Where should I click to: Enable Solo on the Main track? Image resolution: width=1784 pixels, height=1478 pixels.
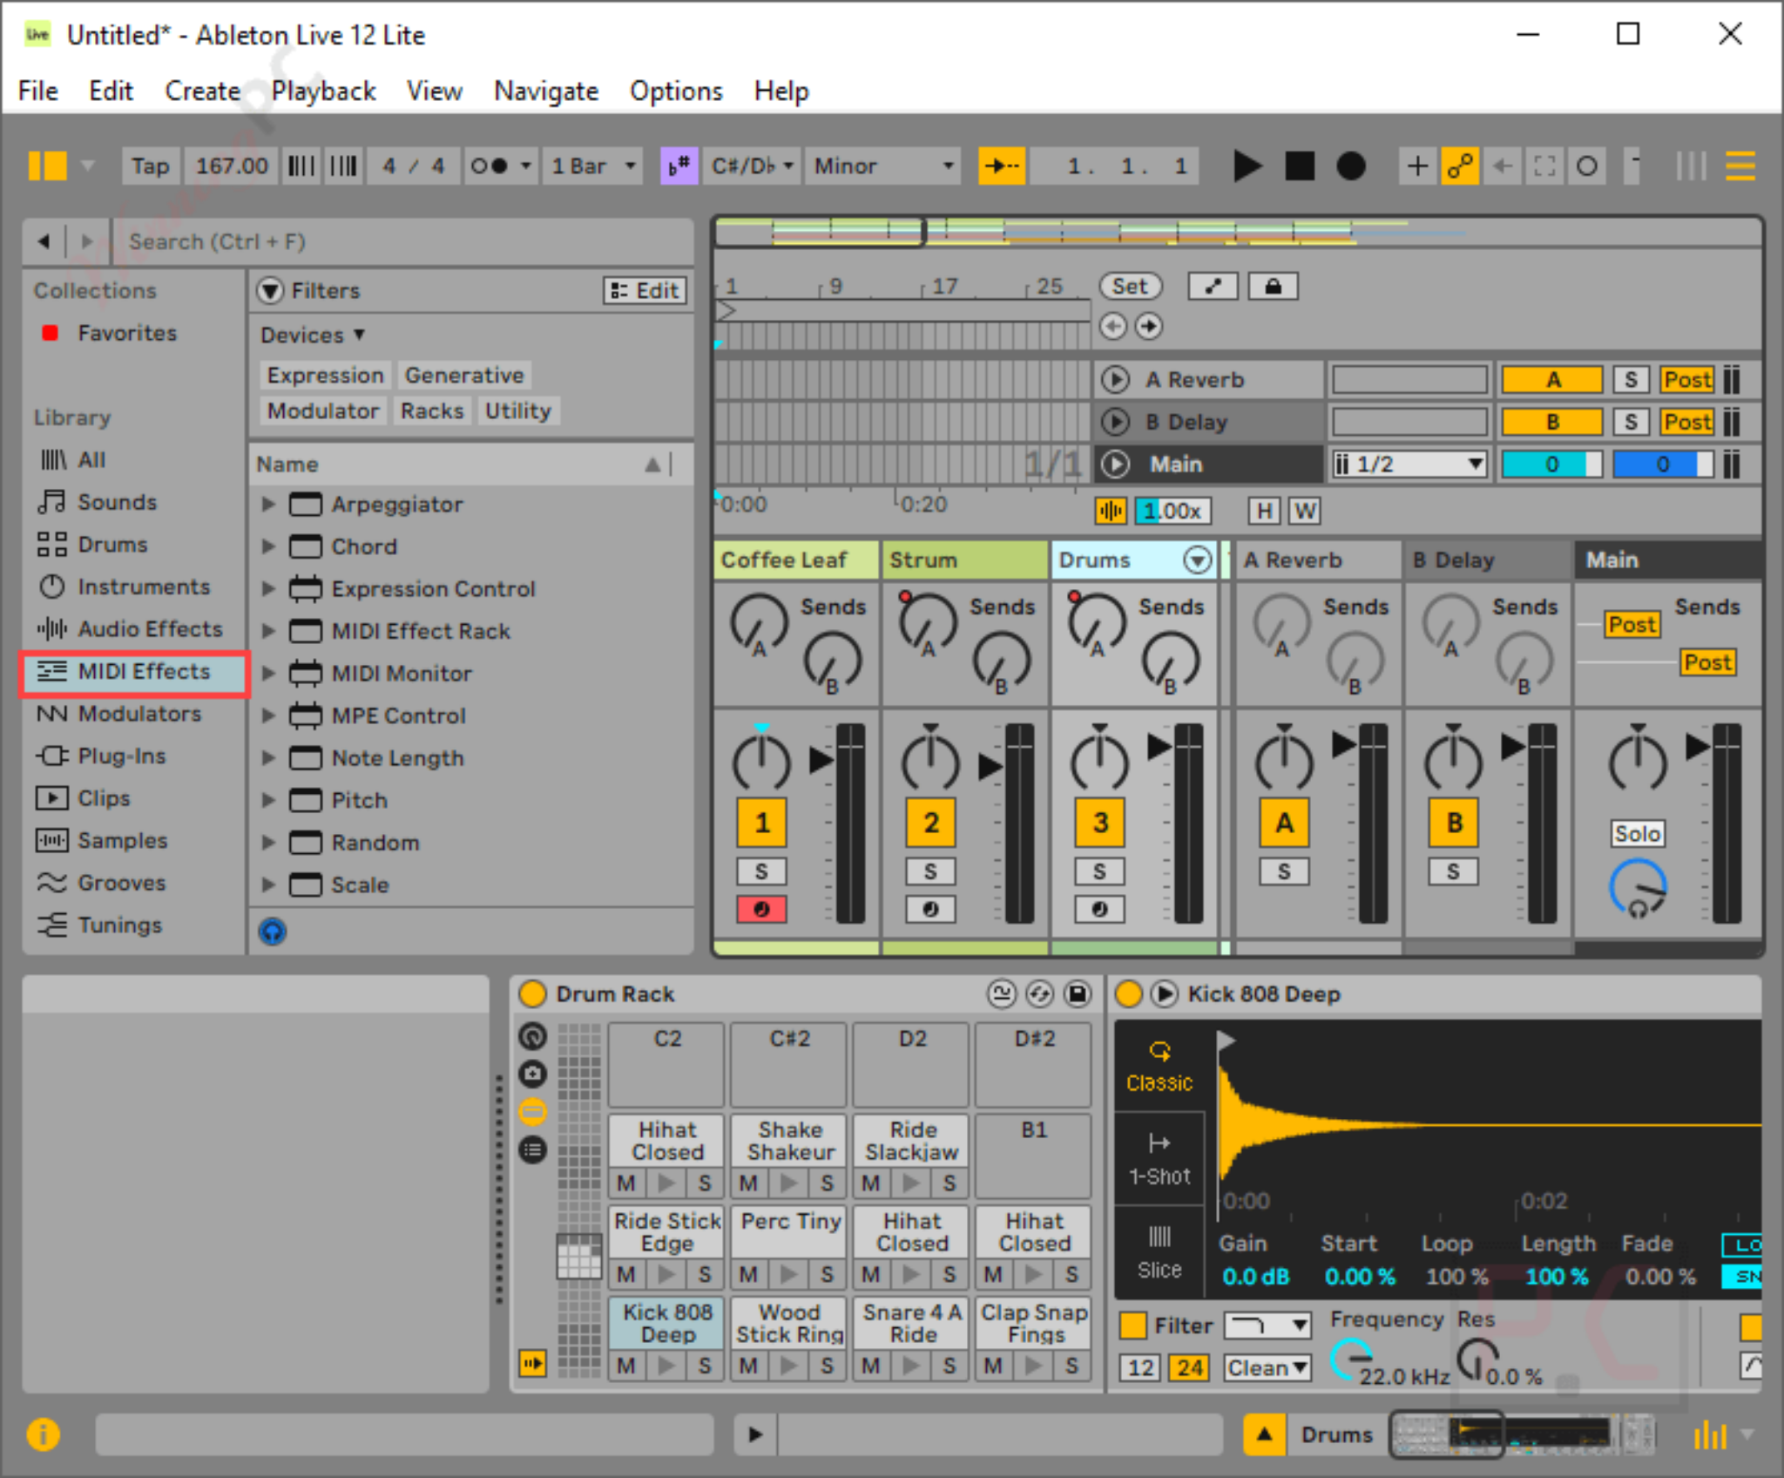(x=1638, y=834)
